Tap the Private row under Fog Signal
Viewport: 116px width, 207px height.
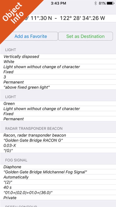coord(58,198)
